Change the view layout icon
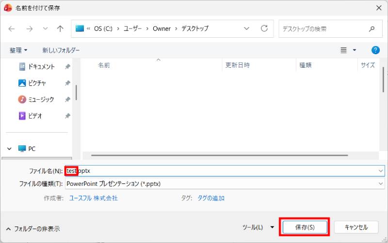 coord(343,50)
